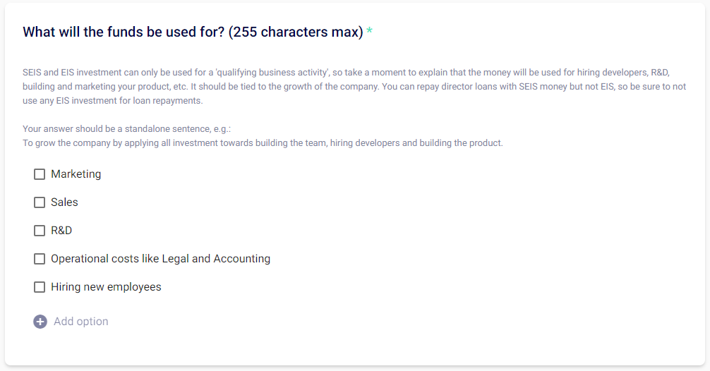The image size is (710, 371).
Task: Enable the Sales checkbox
Action: 40,202
